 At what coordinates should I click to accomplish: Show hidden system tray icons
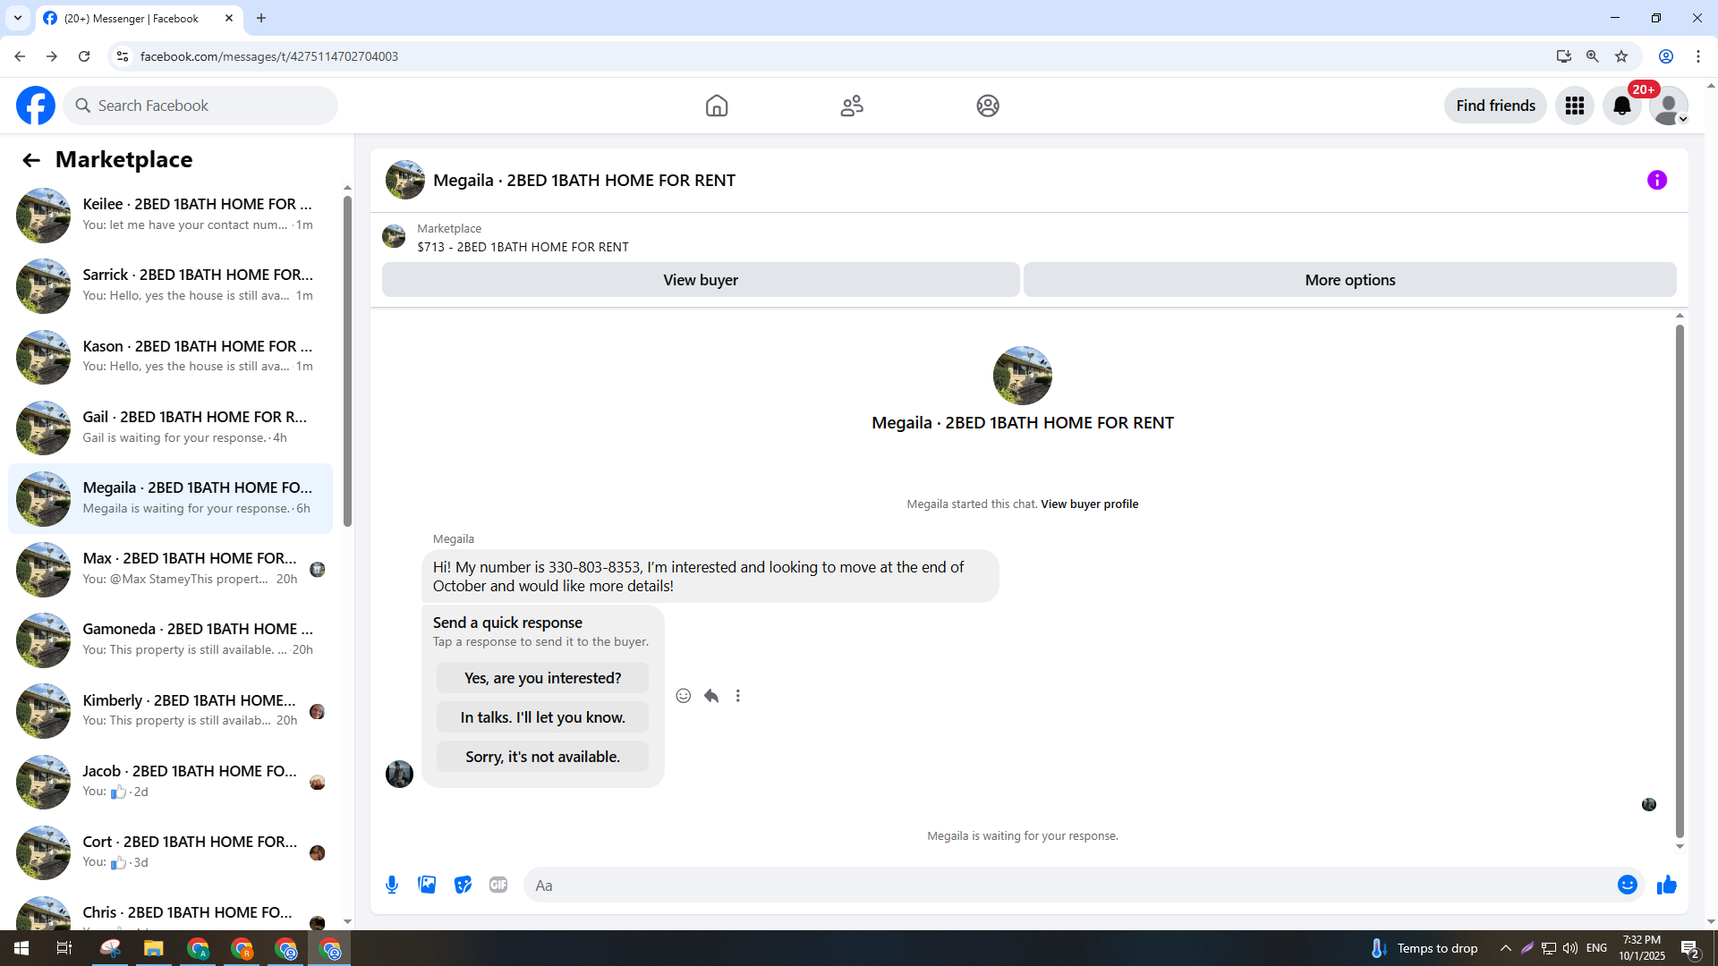point(1506,948)
